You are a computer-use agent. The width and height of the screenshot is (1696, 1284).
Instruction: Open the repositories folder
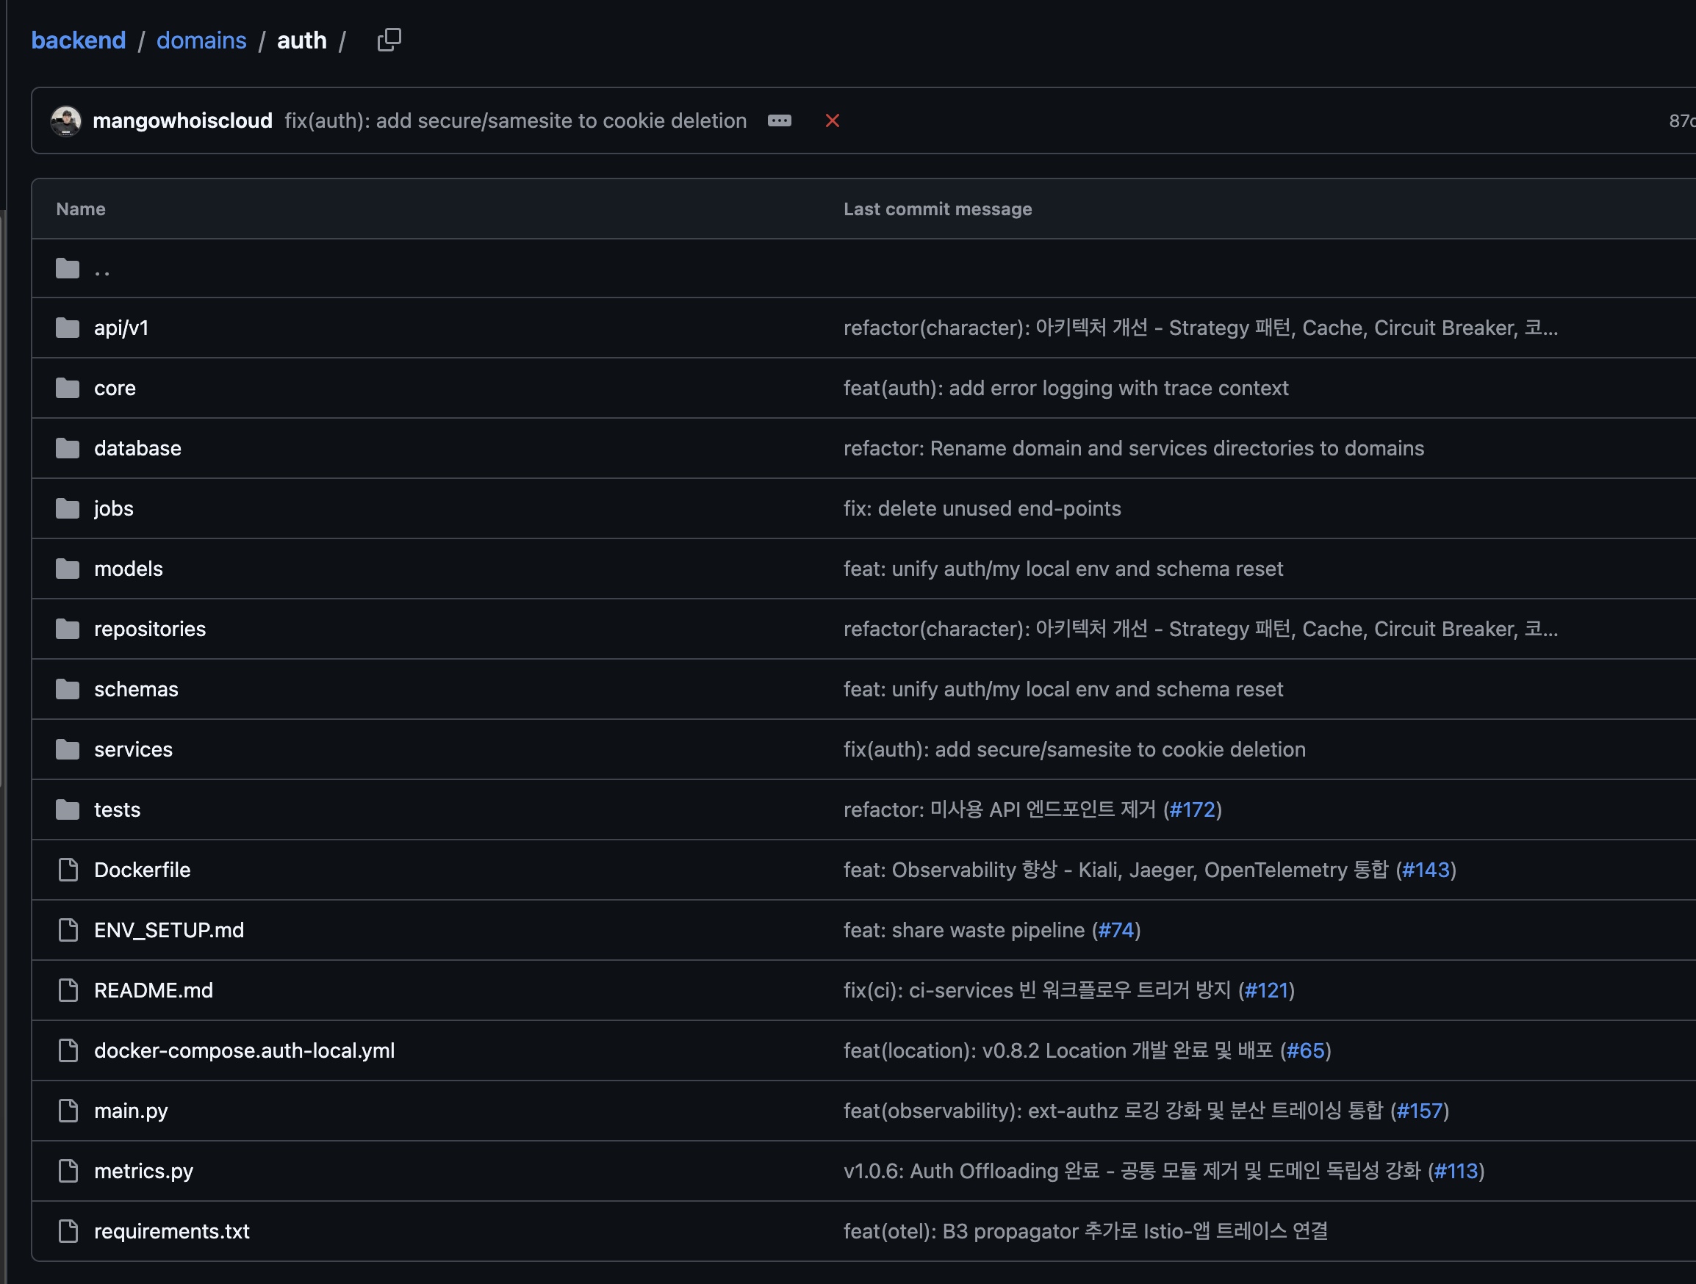click(151, 630)
